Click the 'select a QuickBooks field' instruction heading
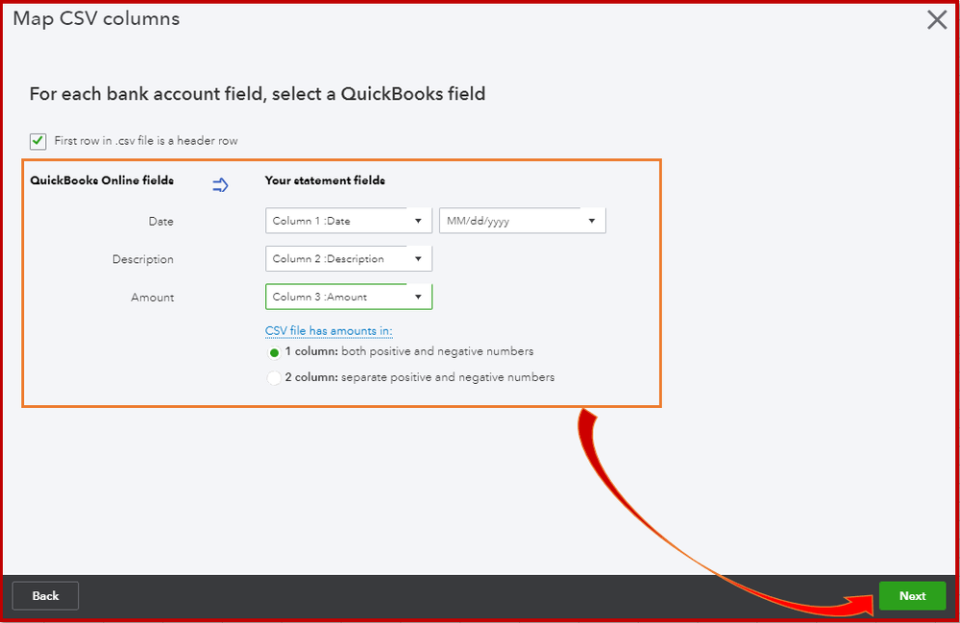This screenshot has width=960, height=623. 258,93
